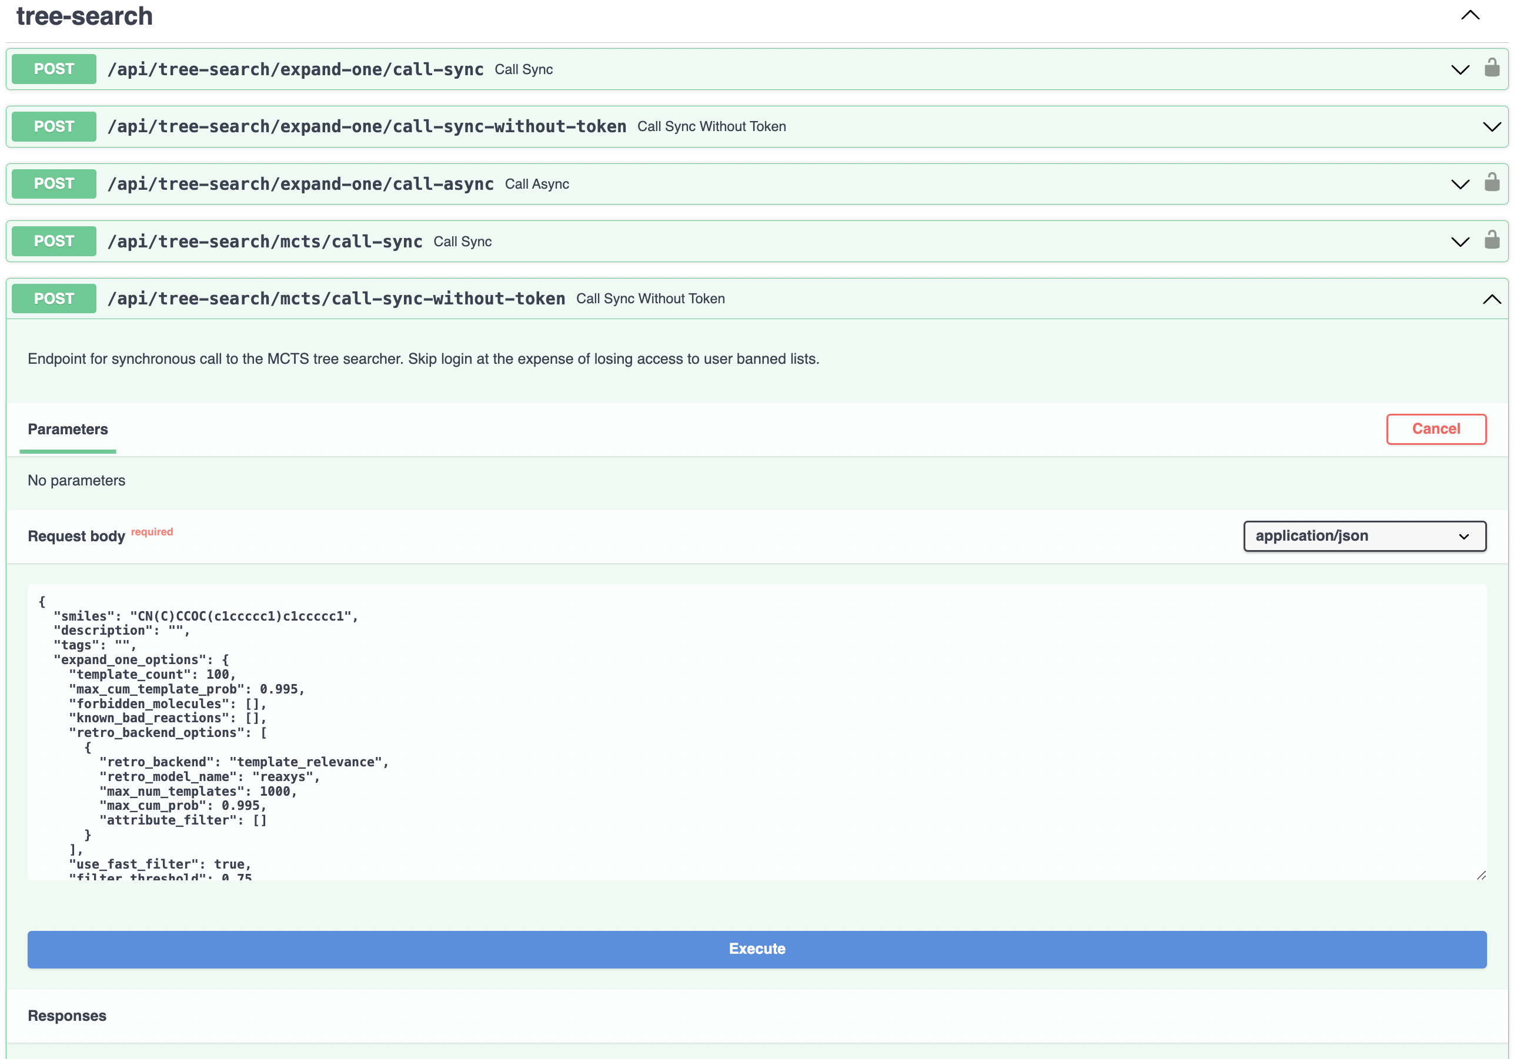
Task: Click lock icon on expand-one call-async row
Action: coord(1491,183)
